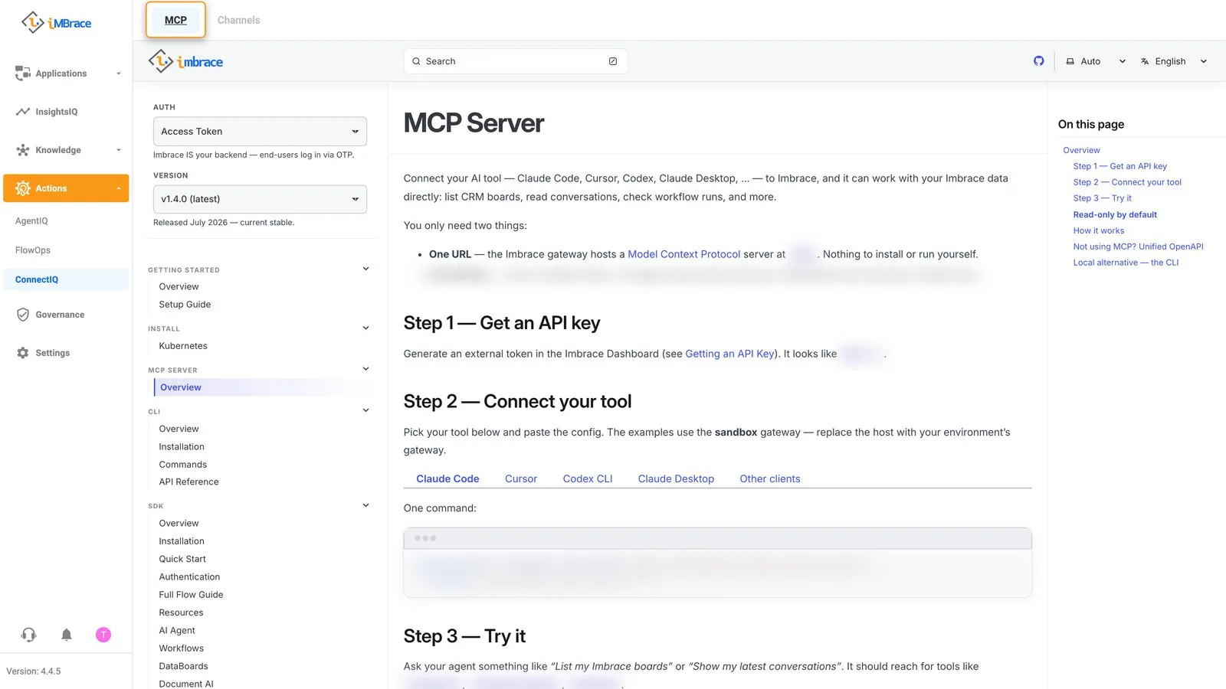Open the English language dropdown
Screen dimensions: 1226x689
[x=1174, y=61]
